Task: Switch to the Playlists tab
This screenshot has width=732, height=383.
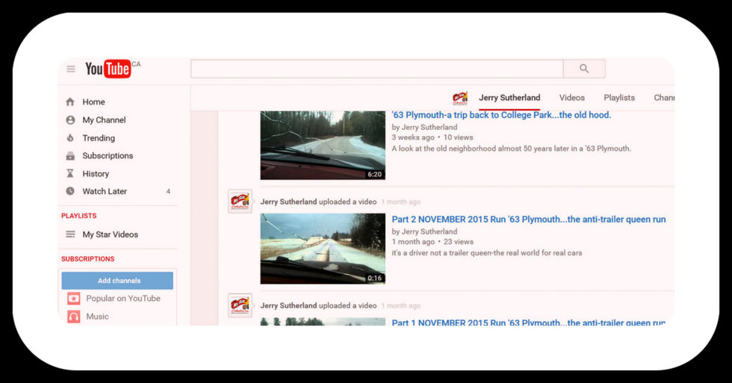Action: [x=619, y=98]
